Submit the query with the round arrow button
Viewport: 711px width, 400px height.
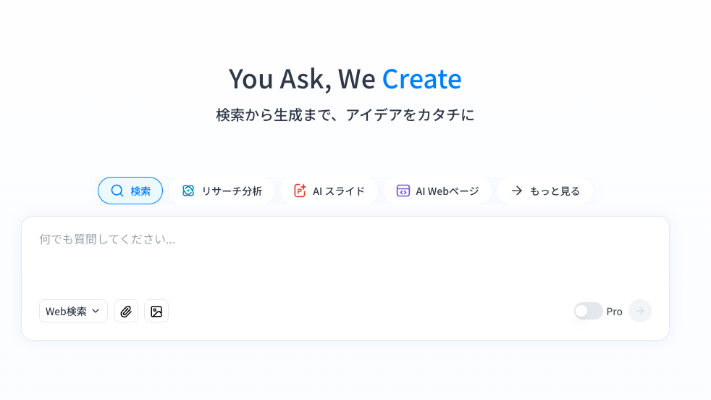point(640,311)
